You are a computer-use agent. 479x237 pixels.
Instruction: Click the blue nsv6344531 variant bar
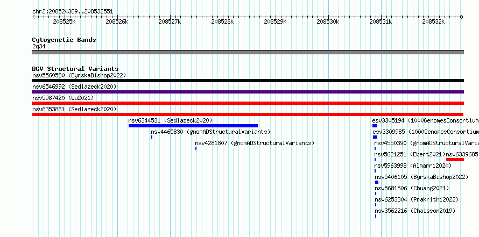tap(193, 126)
